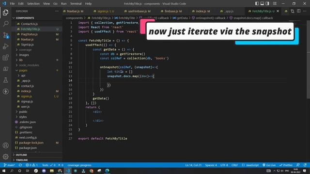Switch to Navbar.js tab
Viewport: 310px width, 174px height.
(x=75, y=11)
